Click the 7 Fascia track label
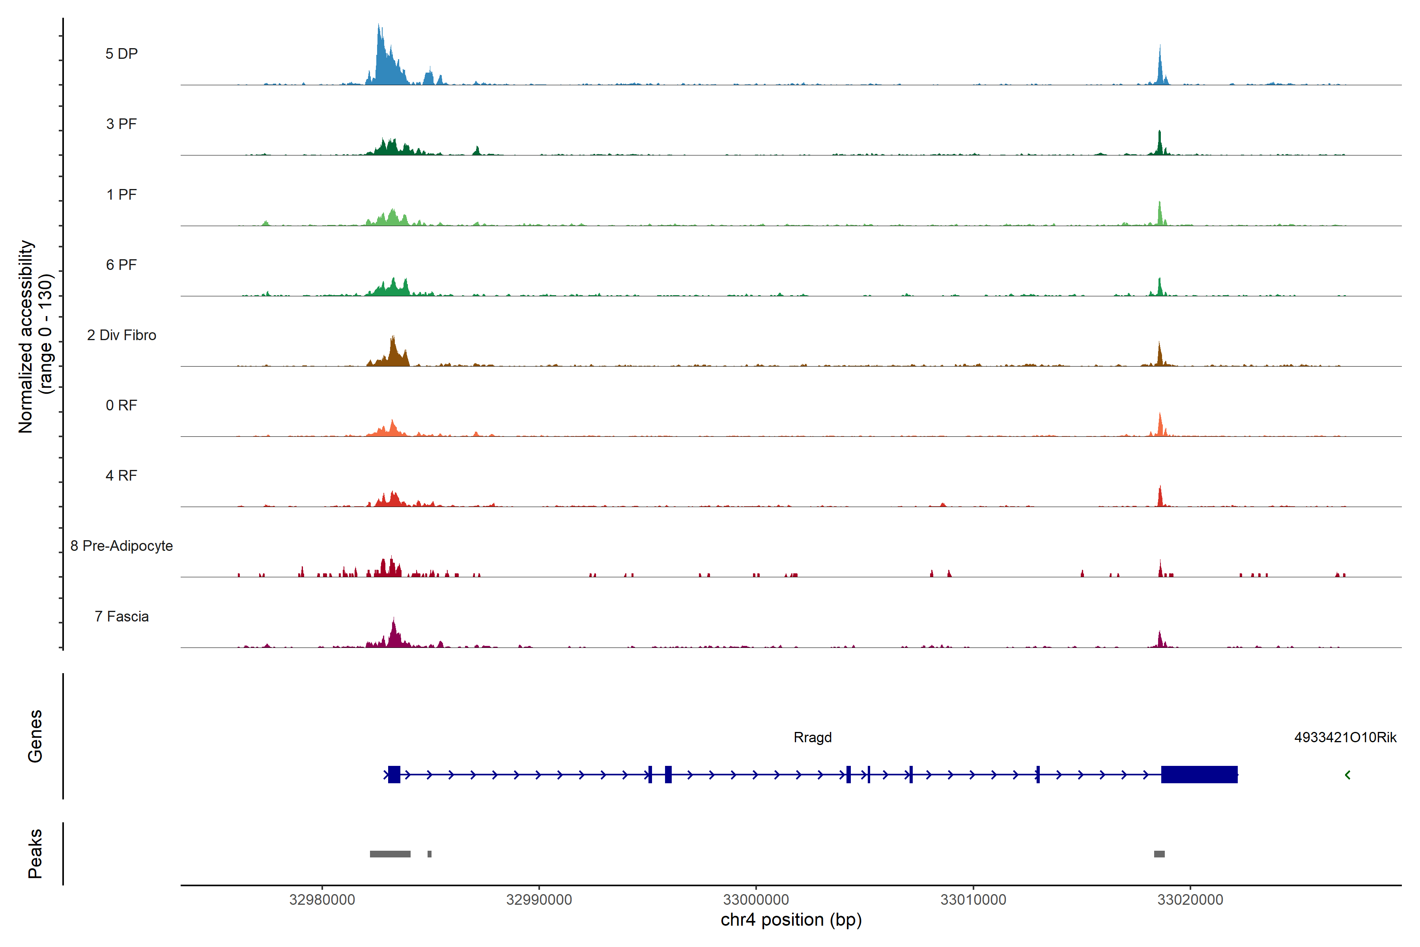1420x947 pixels. pos(121,617)
